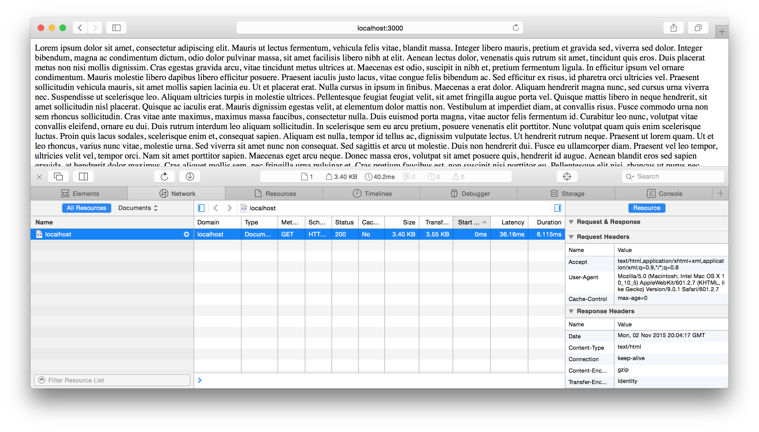Sort by the Start Time column
This screenshot has width=759, height=432.
point(472,222)
